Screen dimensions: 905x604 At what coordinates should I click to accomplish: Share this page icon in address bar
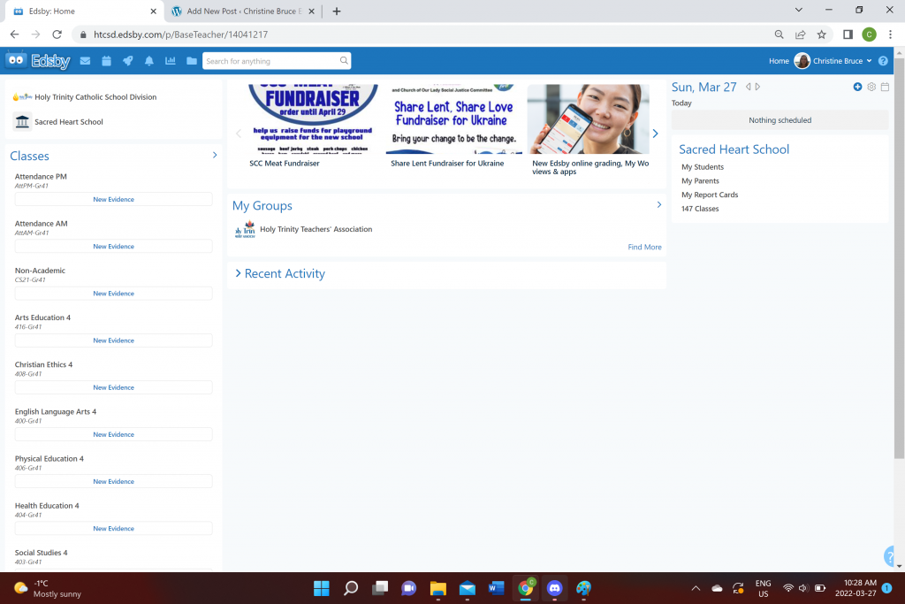tap(801, 34)
